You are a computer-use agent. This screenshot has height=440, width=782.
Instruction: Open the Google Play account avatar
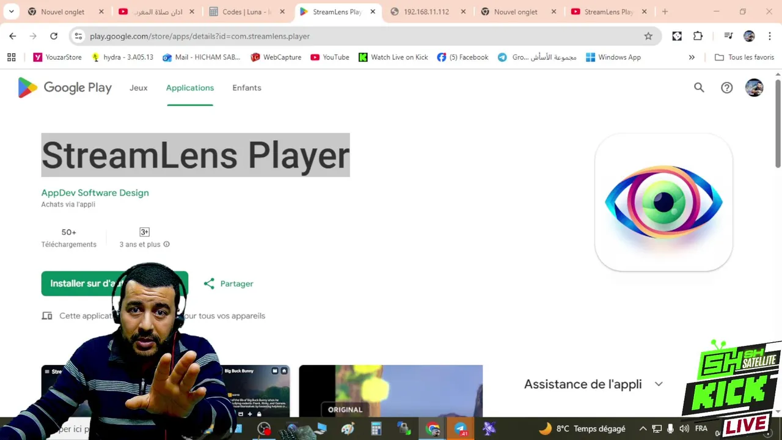[754, 87]
